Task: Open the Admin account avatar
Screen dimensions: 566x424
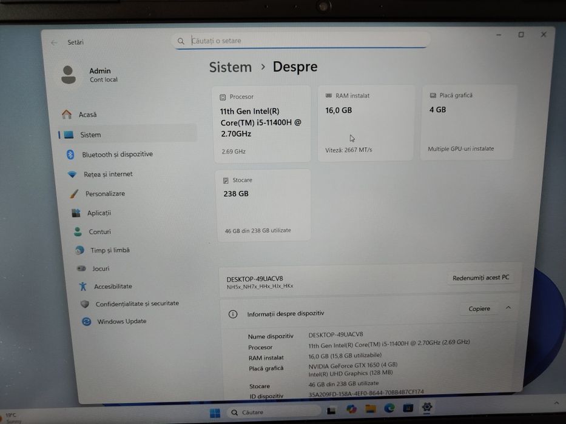Action: coord(69,75)
